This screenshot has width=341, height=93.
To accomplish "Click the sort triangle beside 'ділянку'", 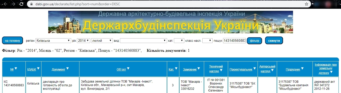I will 331,72.
